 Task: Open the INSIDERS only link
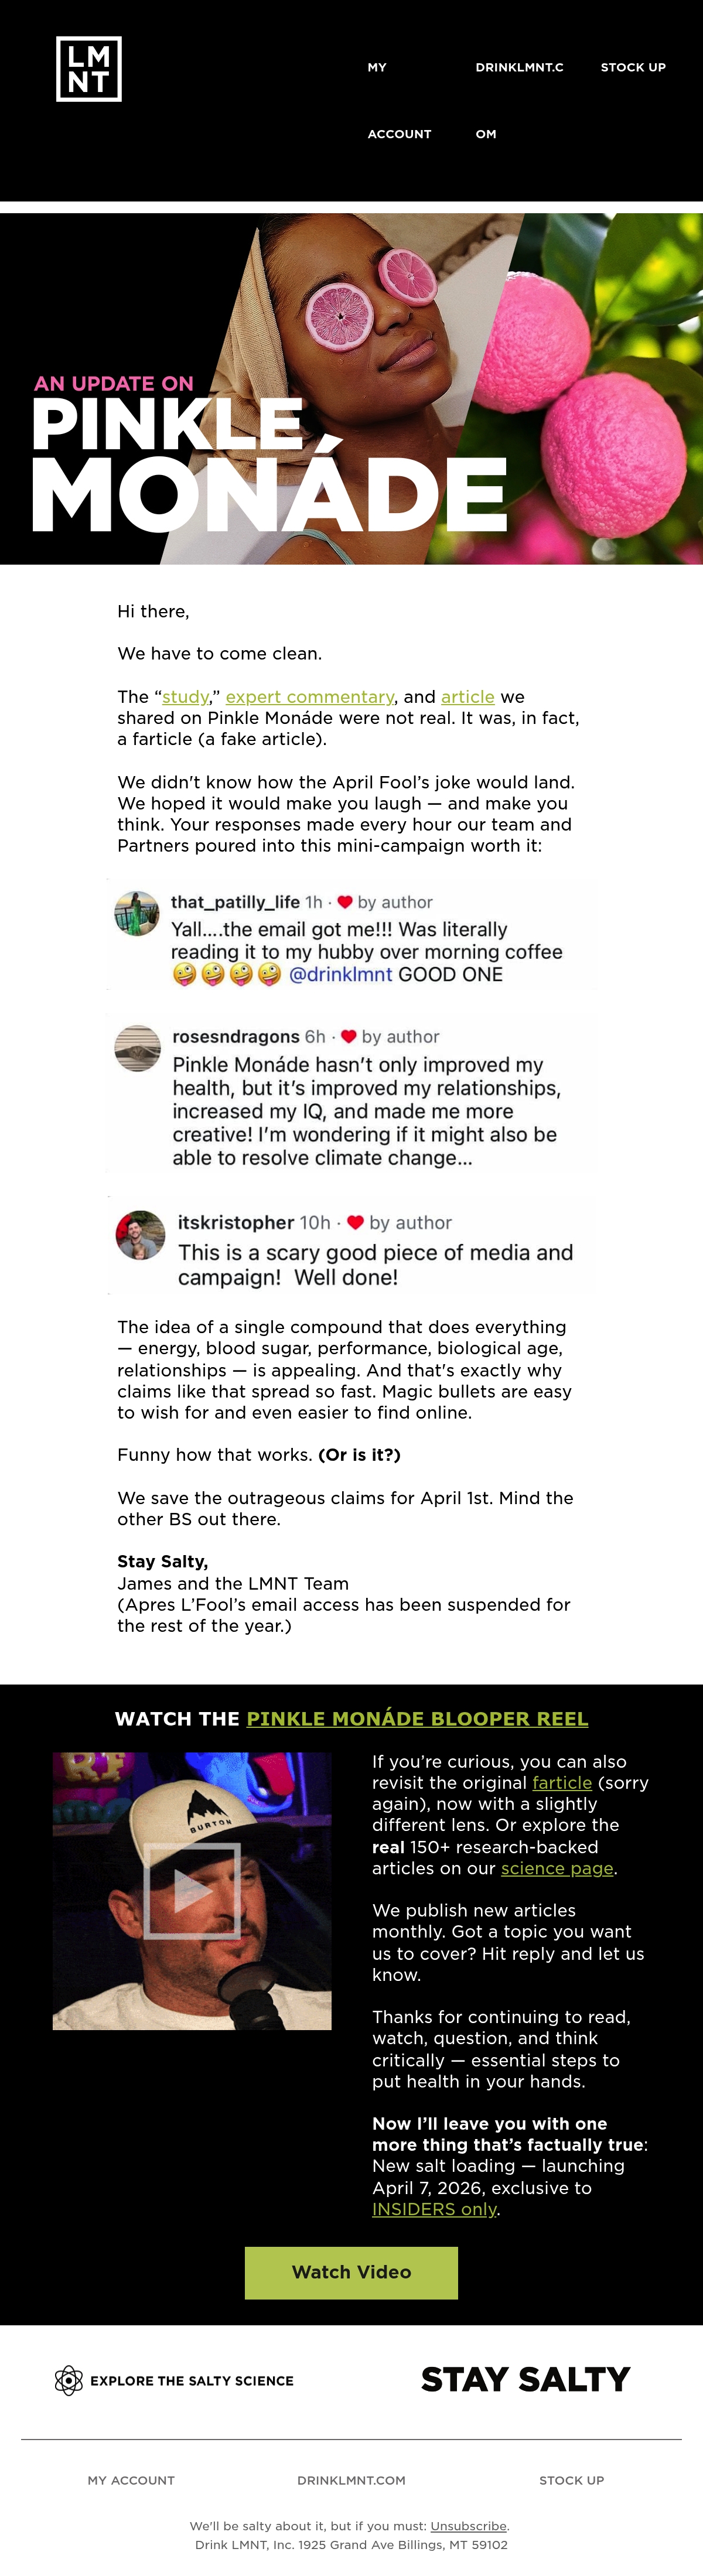click(x=434, y=2209)
